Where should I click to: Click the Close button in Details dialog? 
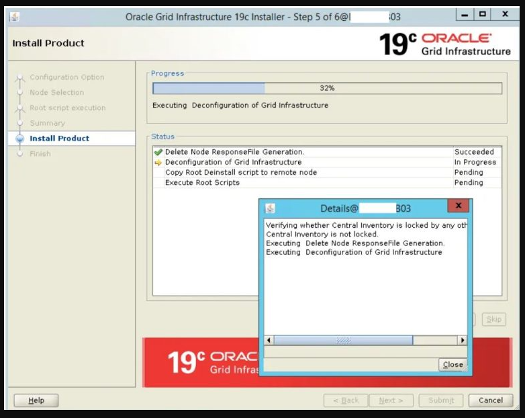click(x=452, y=364)
